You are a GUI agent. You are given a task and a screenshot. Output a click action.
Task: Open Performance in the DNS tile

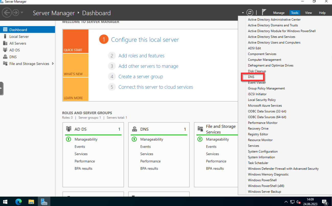coord(150,161)
